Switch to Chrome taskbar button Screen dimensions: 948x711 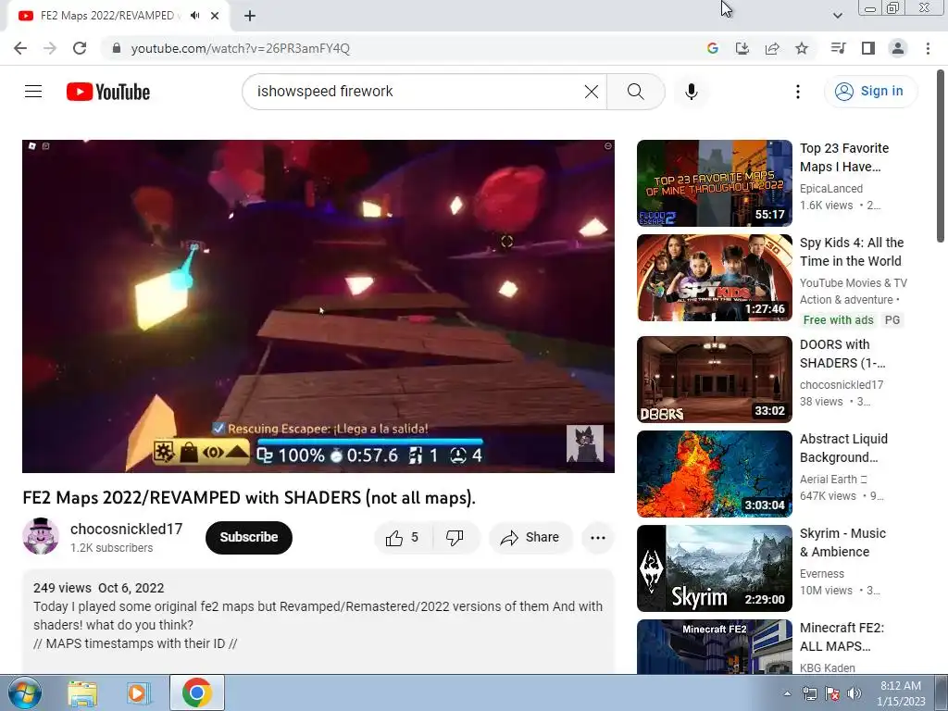(x=196, y=692)
